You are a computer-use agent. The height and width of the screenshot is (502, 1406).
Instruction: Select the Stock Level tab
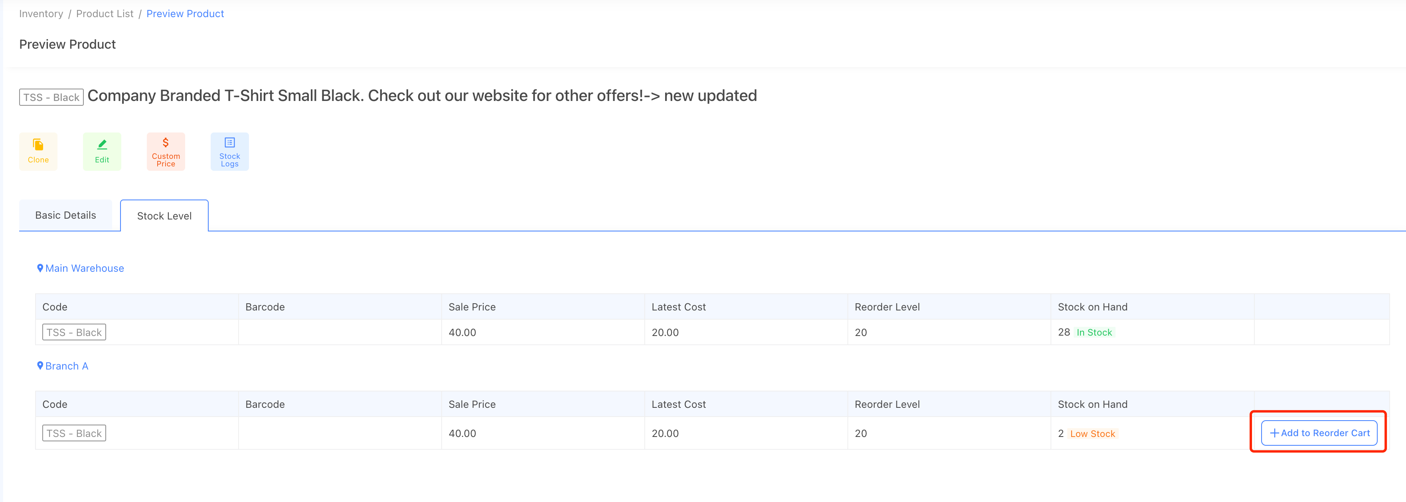[164, 216]
